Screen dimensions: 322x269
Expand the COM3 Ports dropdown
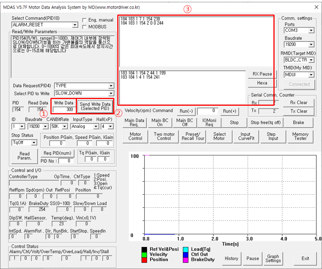299,30
